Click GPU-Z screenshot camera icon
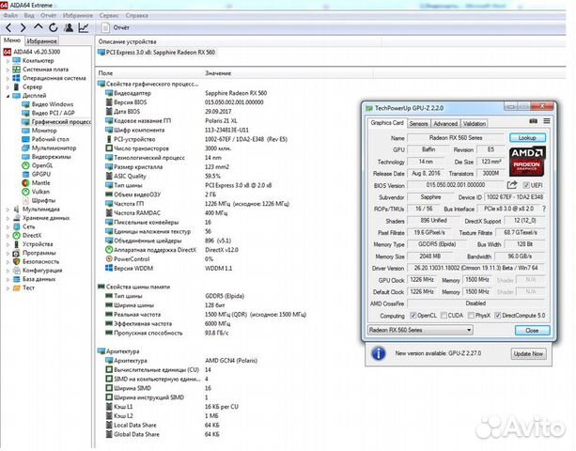576x451 pixels. tap(533, 121)
